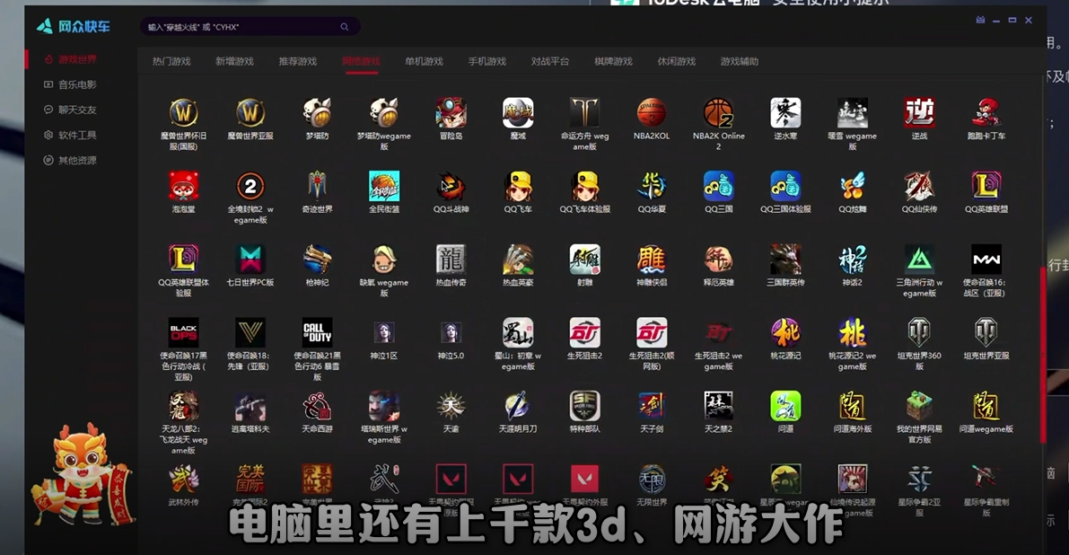Launch the 梦塔防 game icon
This screenshot has height=555, width=1069.
(317, 113)
